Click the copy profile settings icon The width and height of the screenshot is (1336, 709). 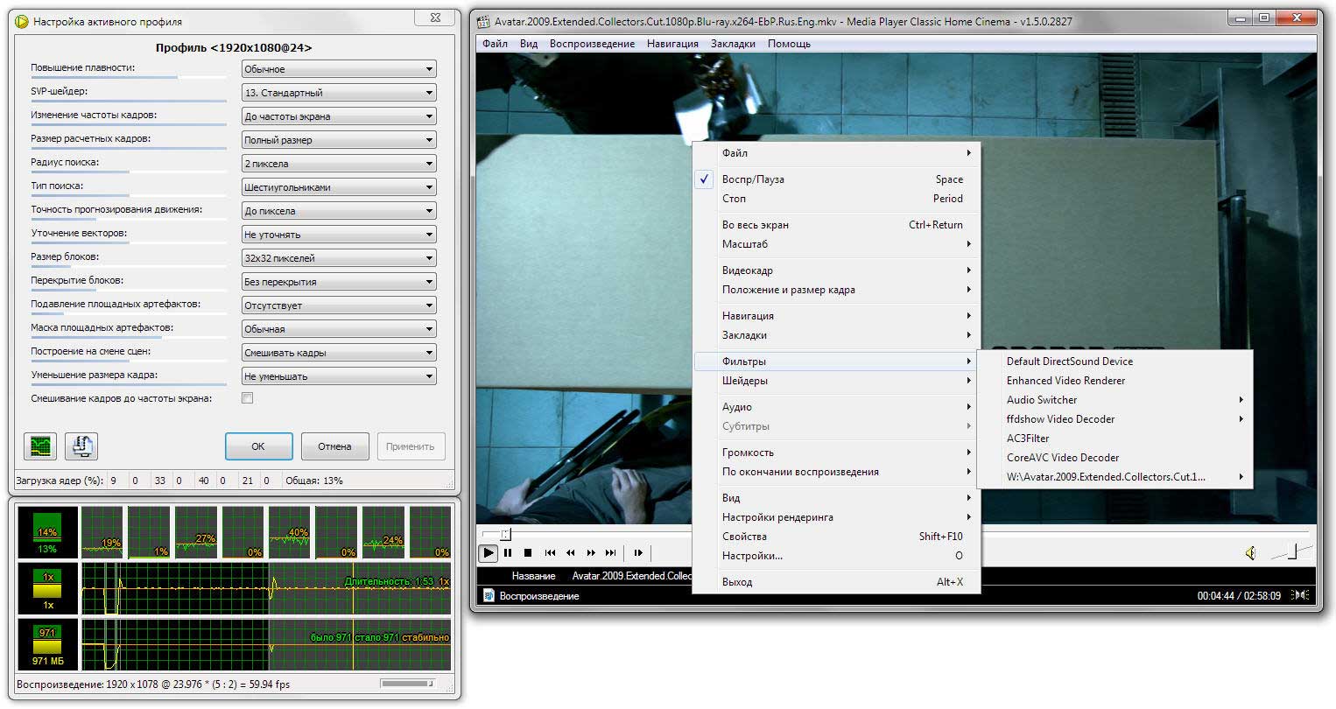click(81, 446)
